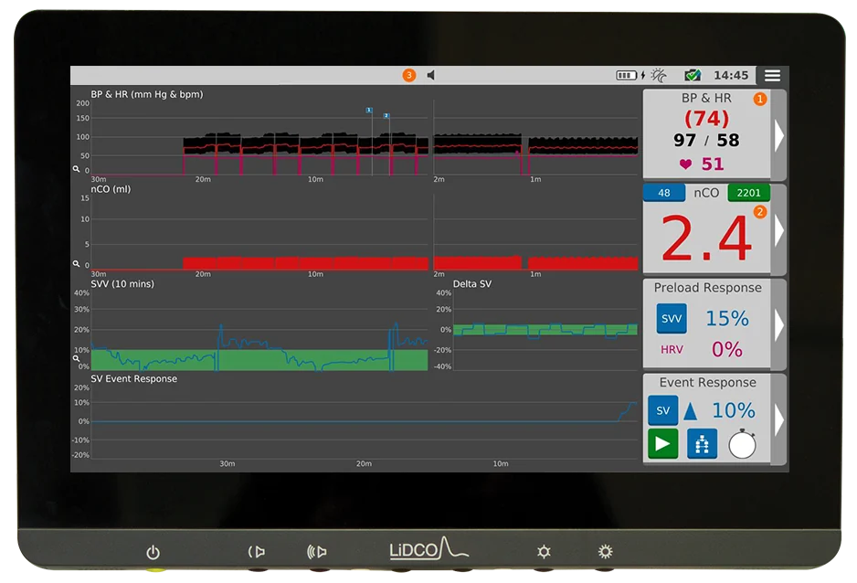Click the Preload Response panel heading
The width and height of the screenshot is (857, 583).
(x=707, y=288)
